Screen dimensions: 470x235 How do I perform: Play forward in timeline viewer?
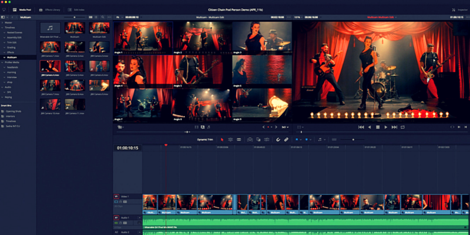click(386, 127)
